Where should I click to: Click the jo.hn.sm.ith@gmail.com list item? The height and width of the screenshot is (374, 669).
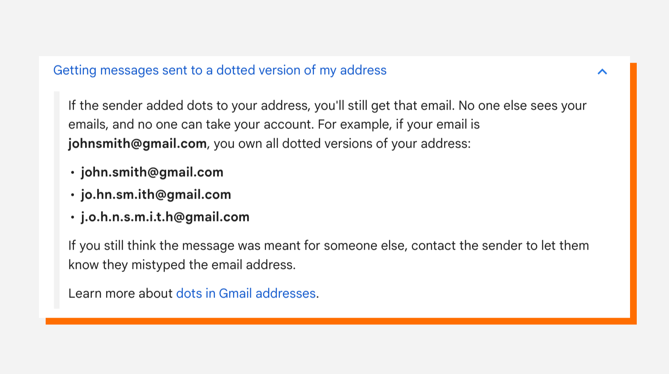tap(156, 195)
